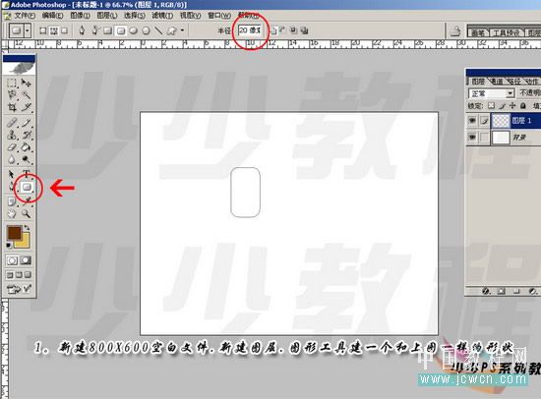Viewport: 541px width, 399px height.
Task: Open the 文件(F) menu
Action: point(25,16)
